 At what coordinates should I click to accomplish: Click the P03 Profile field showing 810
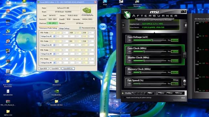click(x=72, y=41)
